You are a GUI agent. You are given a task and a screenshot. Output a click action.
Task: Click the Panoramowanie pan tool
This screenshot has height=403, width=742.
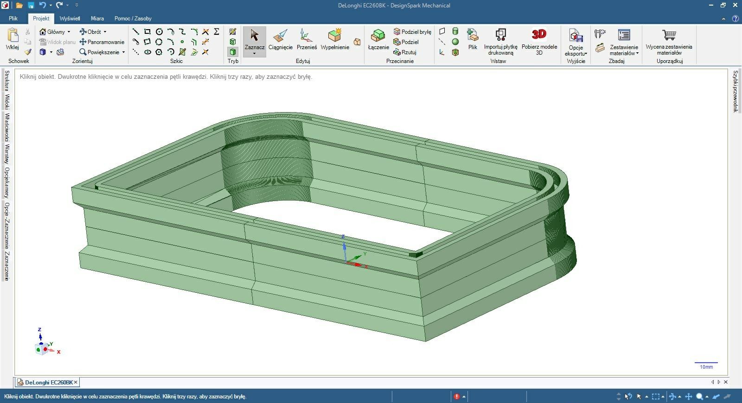[x=102, y=42]
